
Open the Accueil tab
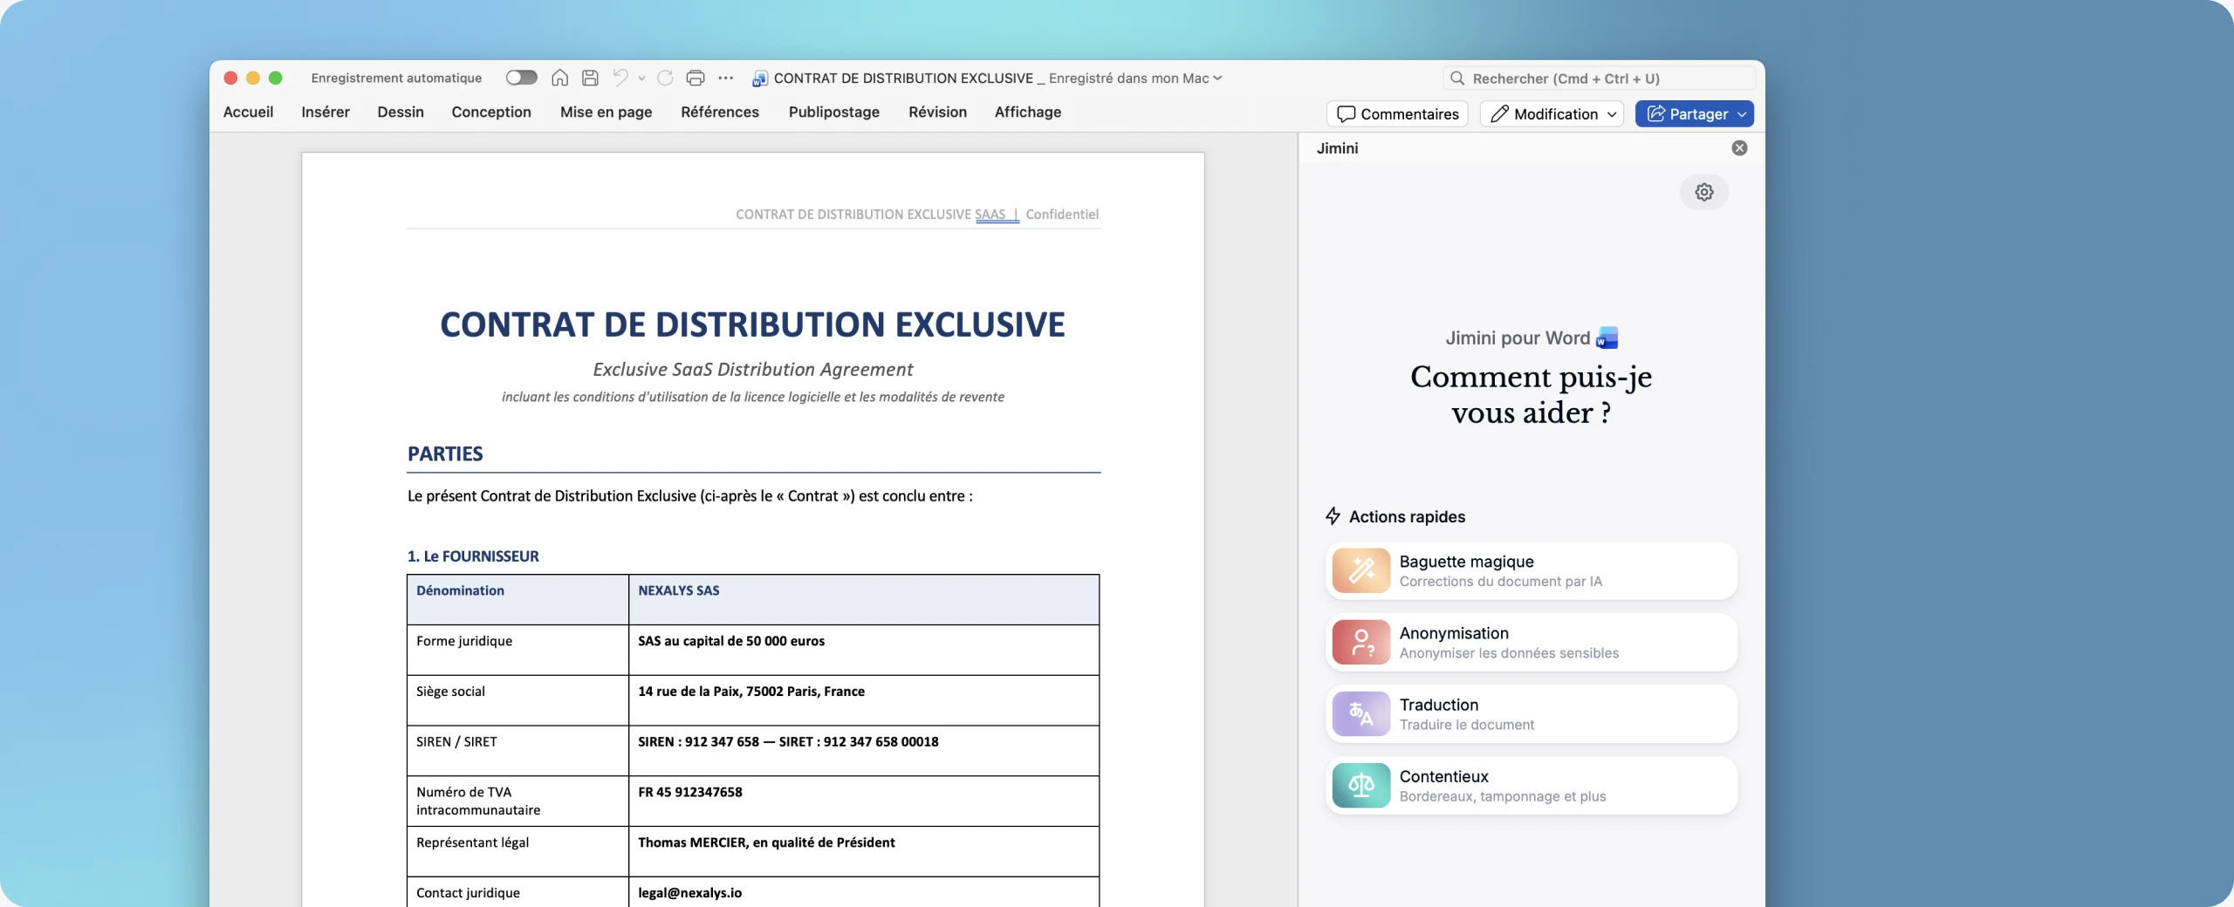(x=248, y=112)
